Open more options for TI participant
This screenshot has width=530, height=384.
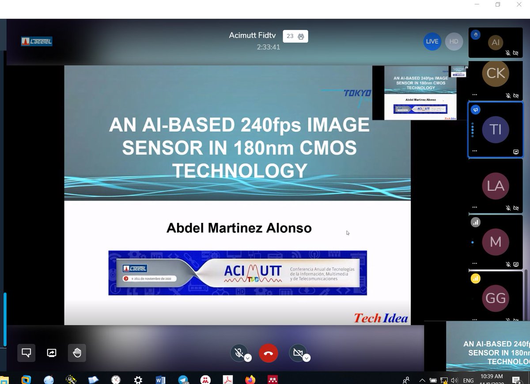click(x=475, y=151)
